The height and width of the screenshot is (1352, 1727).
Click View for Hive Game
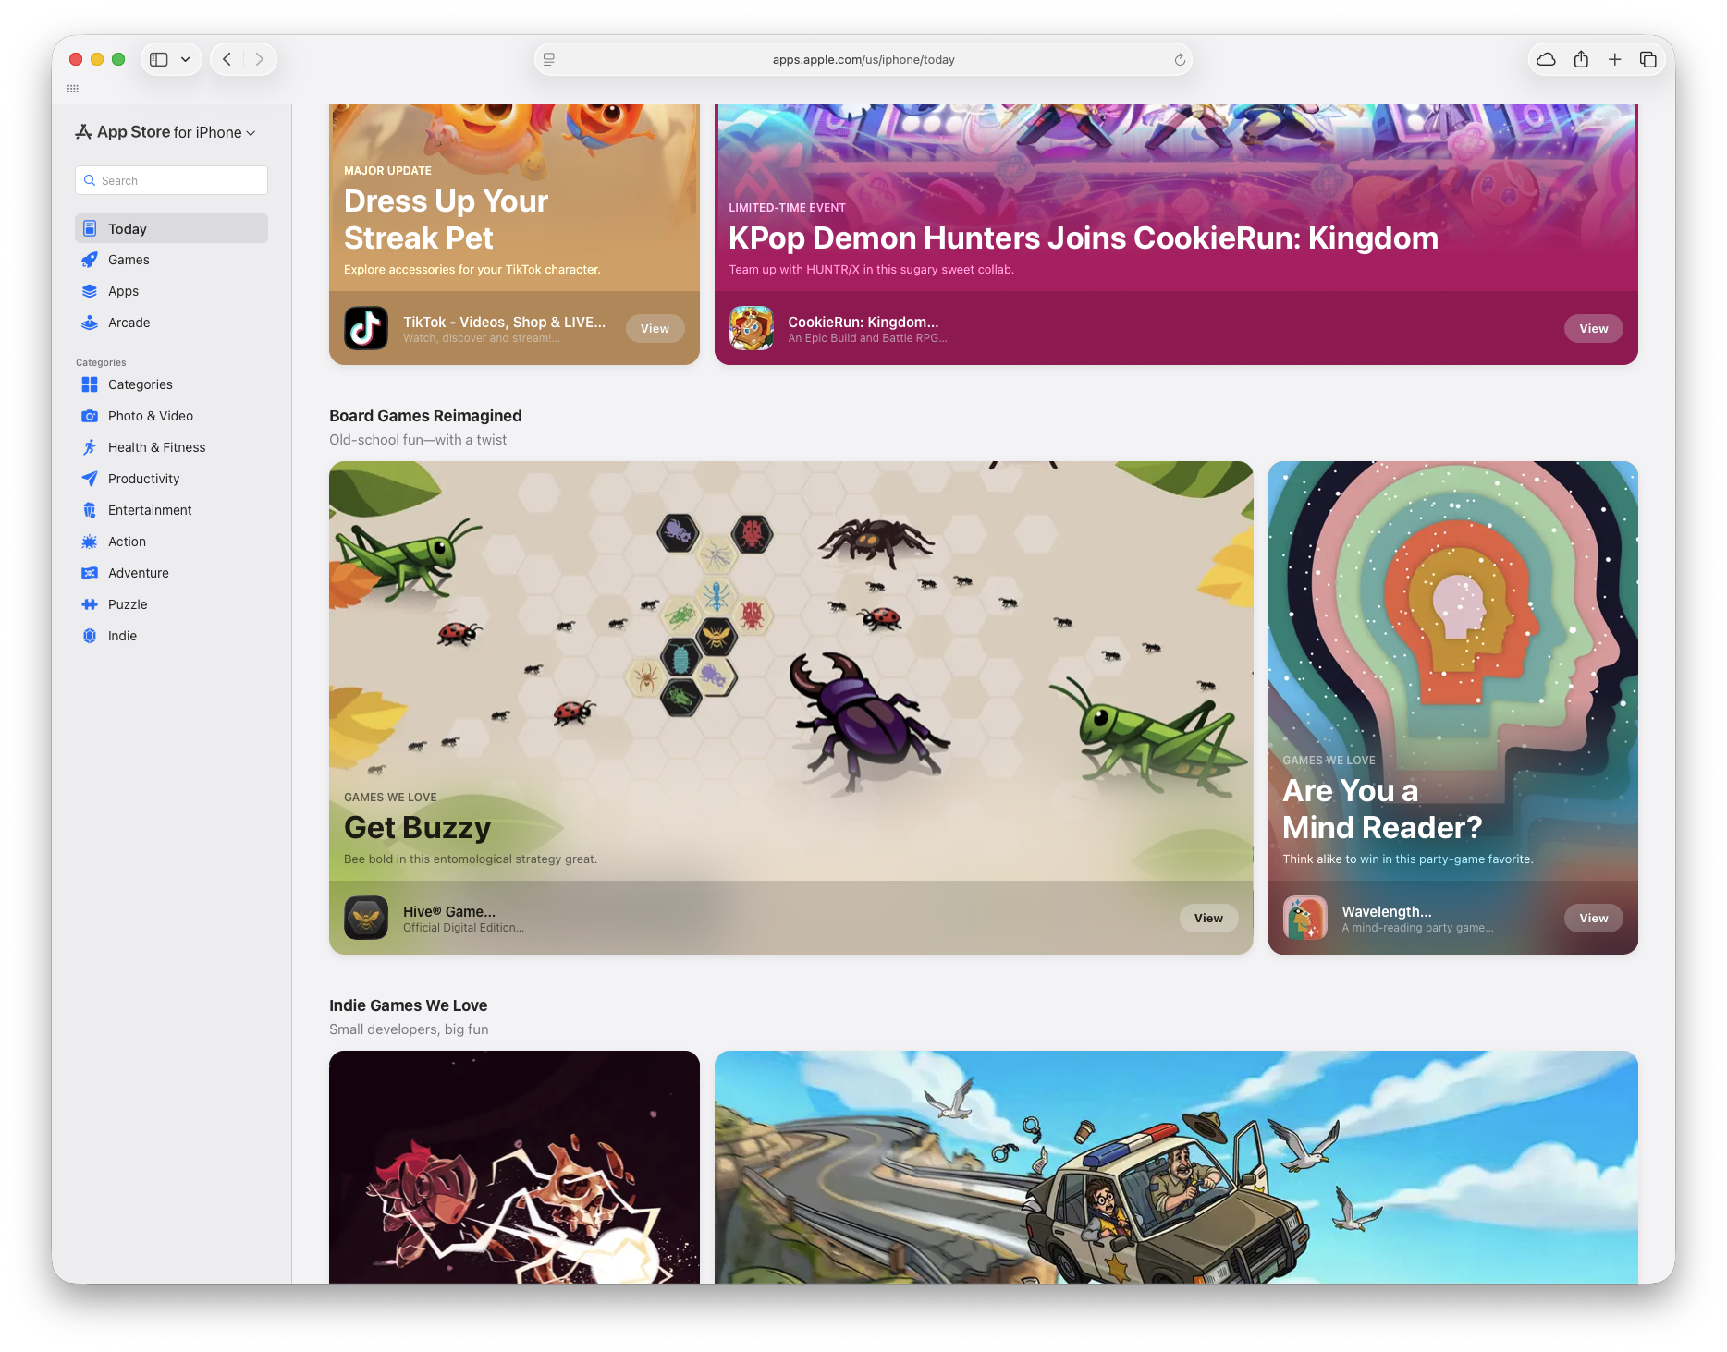1208,918
